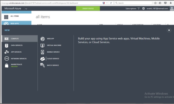Click the Subscriptions filter funnel icon
174x104 pixels.
pyautogui.click(x=139, y=8)
